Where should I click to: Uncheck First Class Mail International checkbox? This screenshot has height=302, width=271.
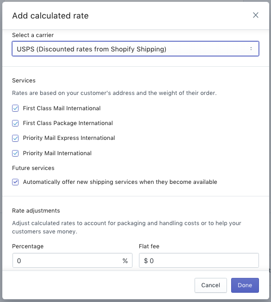pyautogui.click(x=15, y=108)
